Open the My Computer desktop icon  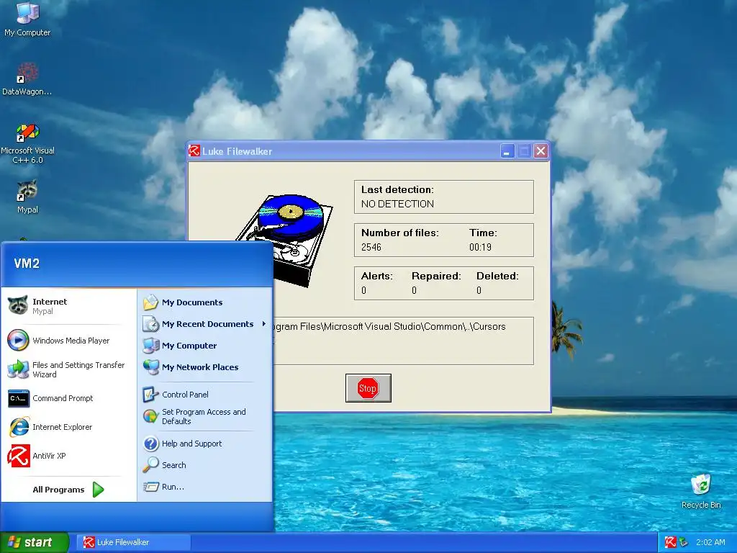[27, 19]
